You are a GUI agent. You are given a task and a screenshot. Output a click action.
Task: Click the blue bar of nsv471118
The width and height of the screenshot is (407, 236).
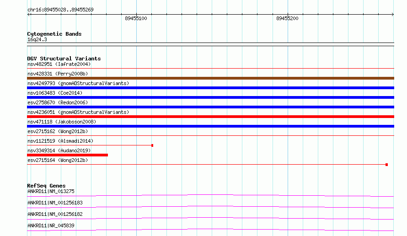[210, 126]
